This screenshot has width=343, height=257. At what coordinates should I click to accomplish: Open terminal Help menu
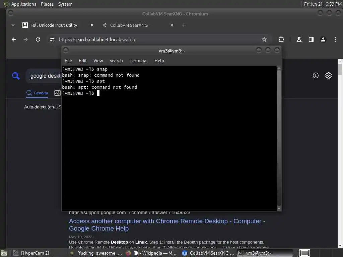coord(159,61)
